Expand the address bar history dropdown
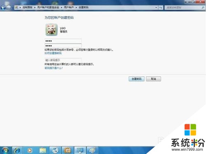This screenshot has width=206, height=154. 156,7
